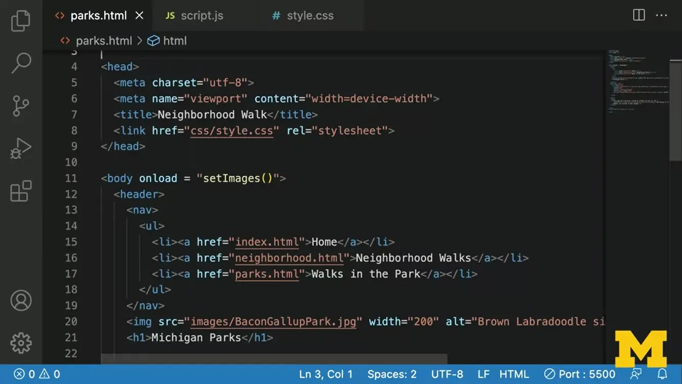Open the Explorer files view
Viewport: 682px width, 384px height.
click(x=21, y=21)
